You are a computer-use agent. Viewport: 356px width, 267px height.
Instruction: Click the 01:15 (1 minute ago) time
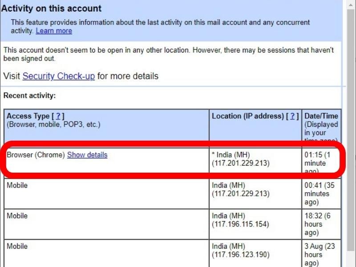[x=317, y=162]
